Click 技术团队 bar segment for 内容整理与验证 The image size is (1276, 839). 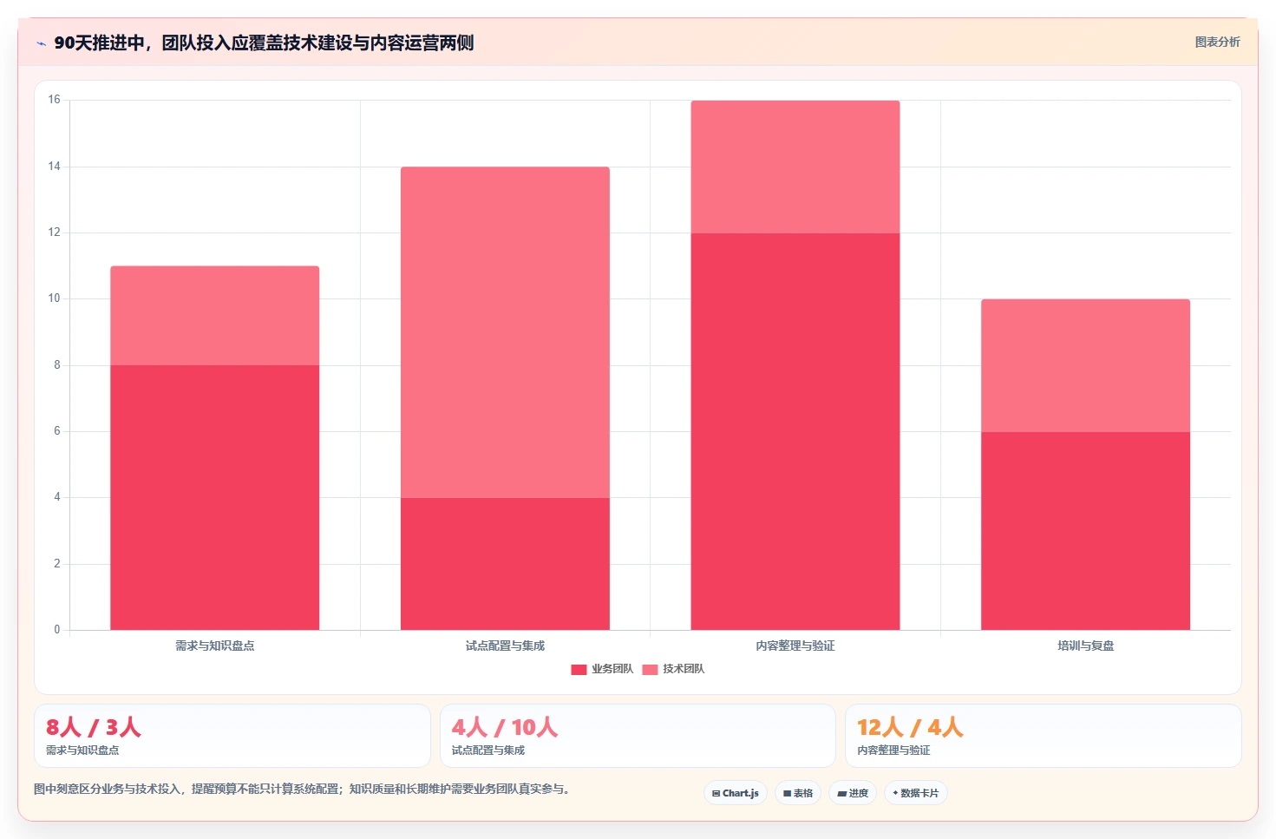[x=795, y=167]
